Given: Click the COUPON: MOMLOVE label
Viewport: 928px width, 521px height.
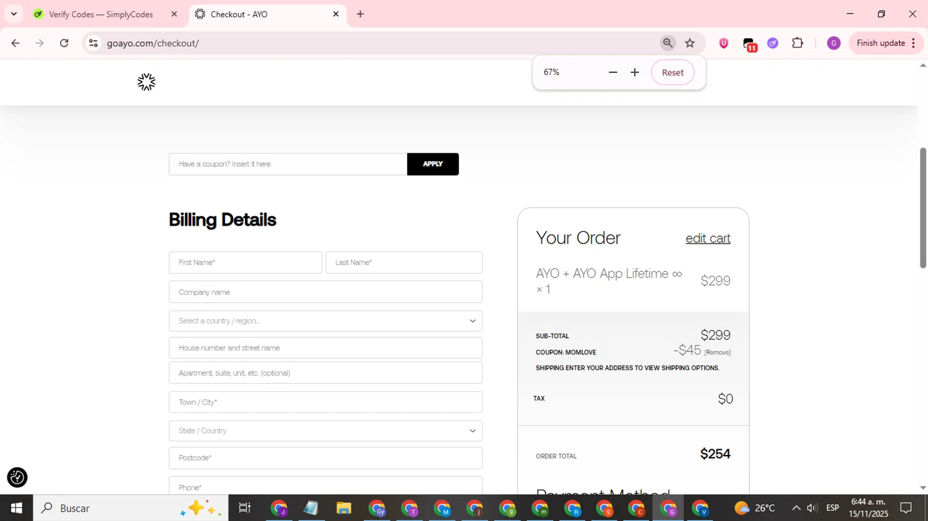Looking at the screenshot, I should (x=566, y=352).
